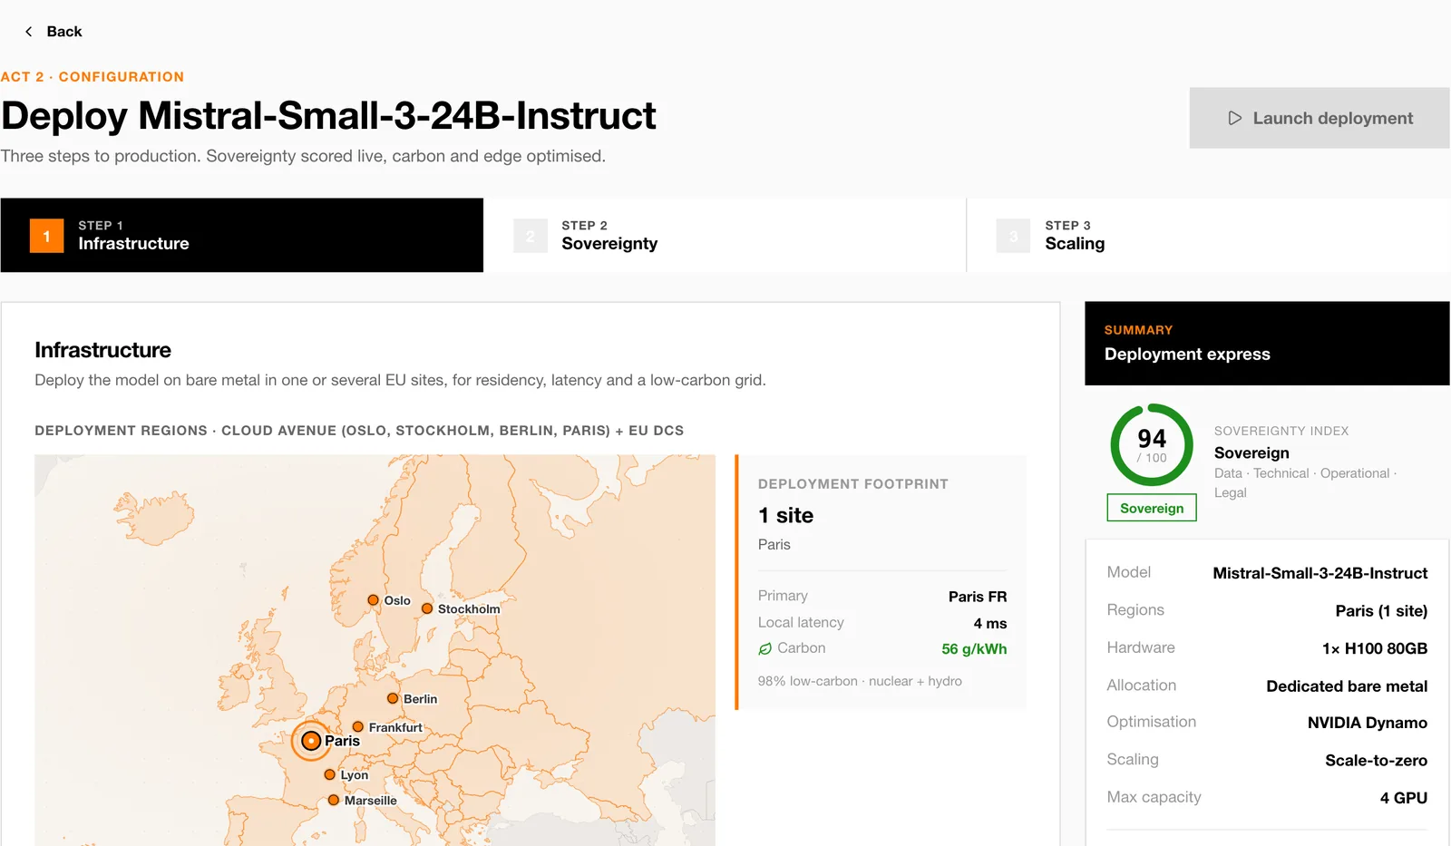Select the Step 1 Infrastructure tab
1451x846 pixels.
pos(242,235)
